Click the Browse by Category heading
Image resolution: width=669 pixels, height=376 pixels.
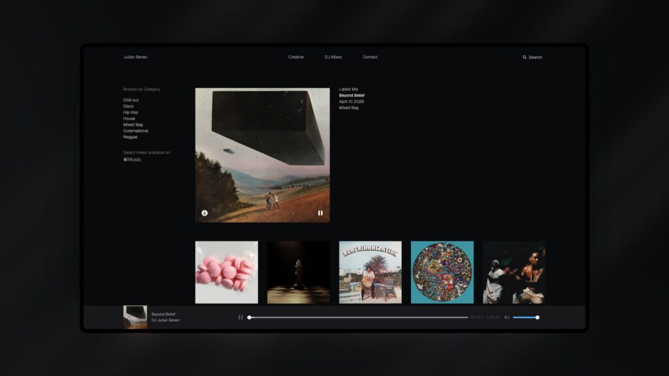tap(142, 89)
